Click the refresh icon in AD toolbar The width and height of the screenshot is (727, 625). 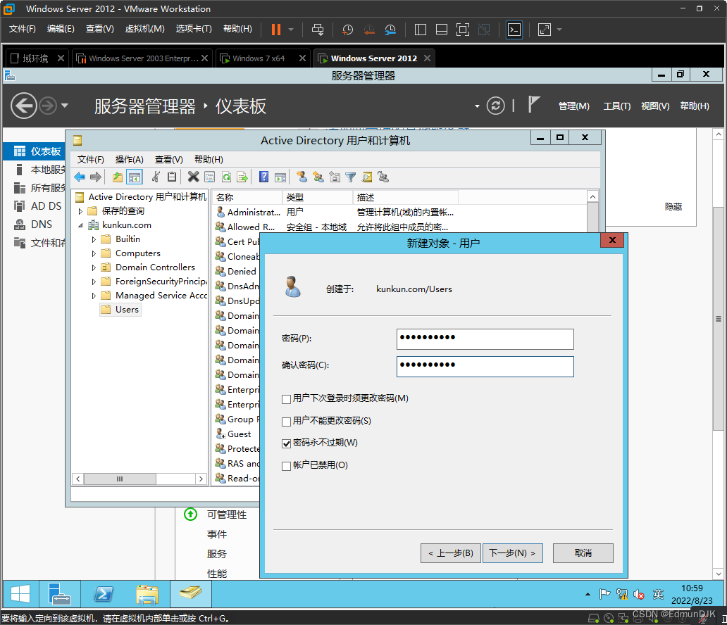[x=226, y=177]
